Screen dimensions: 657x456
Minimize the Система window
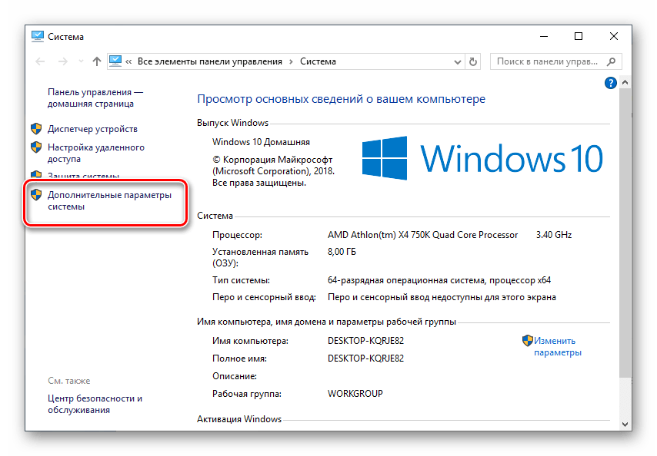[x=544, y=36]
